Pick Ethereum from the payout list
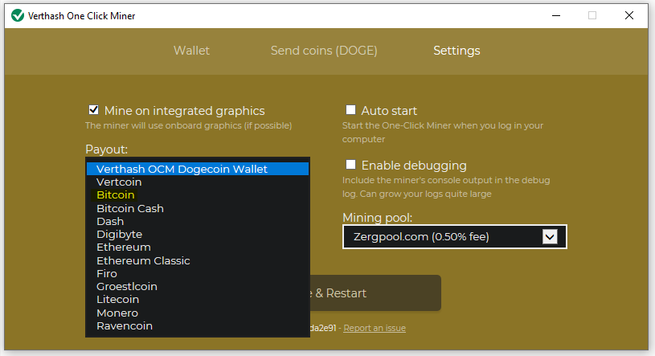 coord(198,248)
